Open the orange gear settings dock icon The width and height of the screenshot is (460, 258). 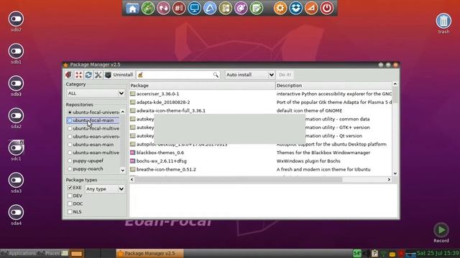pos(280,8)
